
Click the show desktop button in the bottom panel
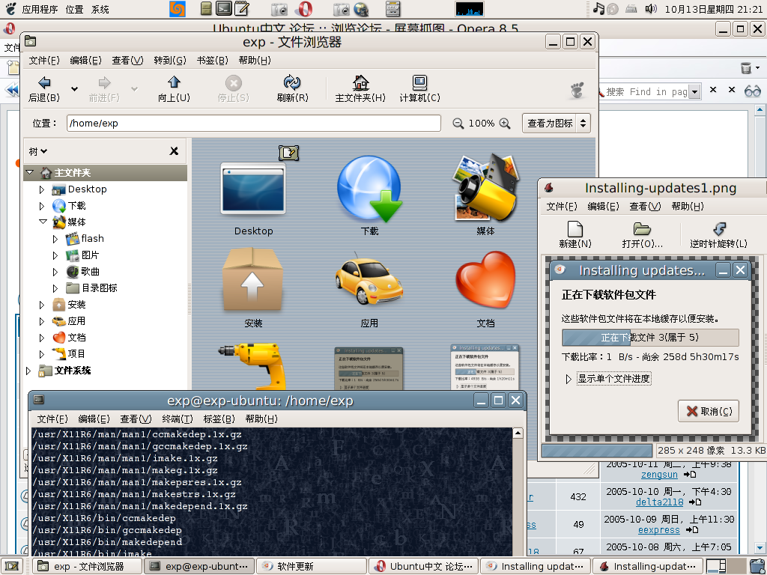point(12,566)
